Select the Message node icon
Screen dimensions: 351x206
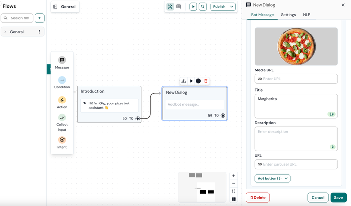coord(62,60)
